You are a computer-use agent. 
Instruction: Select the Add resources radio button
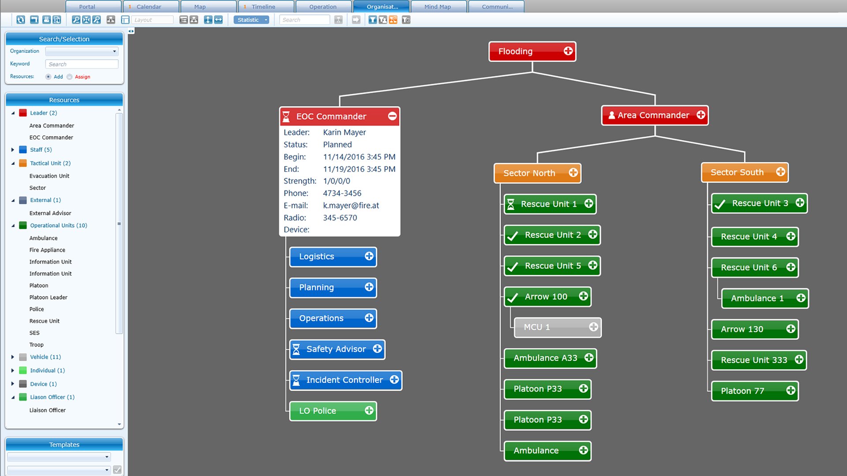[x=48, y=77]
